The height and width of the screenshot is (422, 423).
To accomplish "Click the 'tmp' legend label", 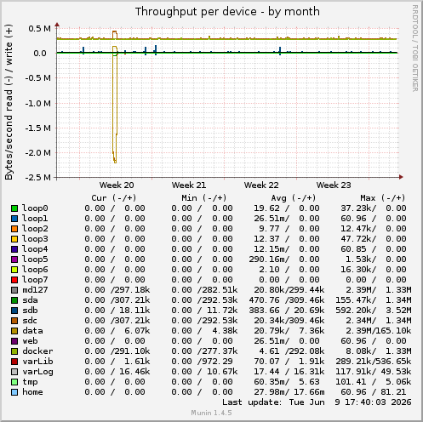I will pyautogui.click(x=30, y=382).
